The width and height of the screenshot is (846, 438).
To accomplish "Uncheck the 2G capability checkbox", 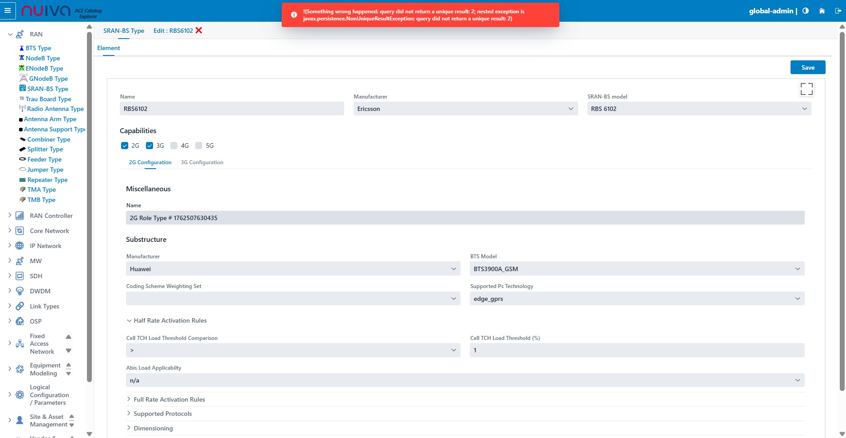I will tap(125, 146).
